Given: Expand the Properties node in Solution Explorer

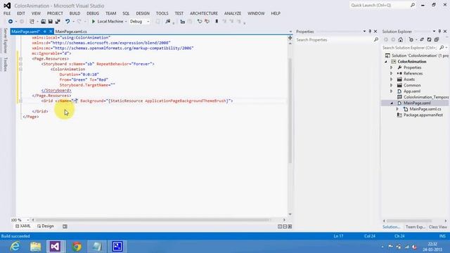Looking at the screenshot, I should [392, 67].
